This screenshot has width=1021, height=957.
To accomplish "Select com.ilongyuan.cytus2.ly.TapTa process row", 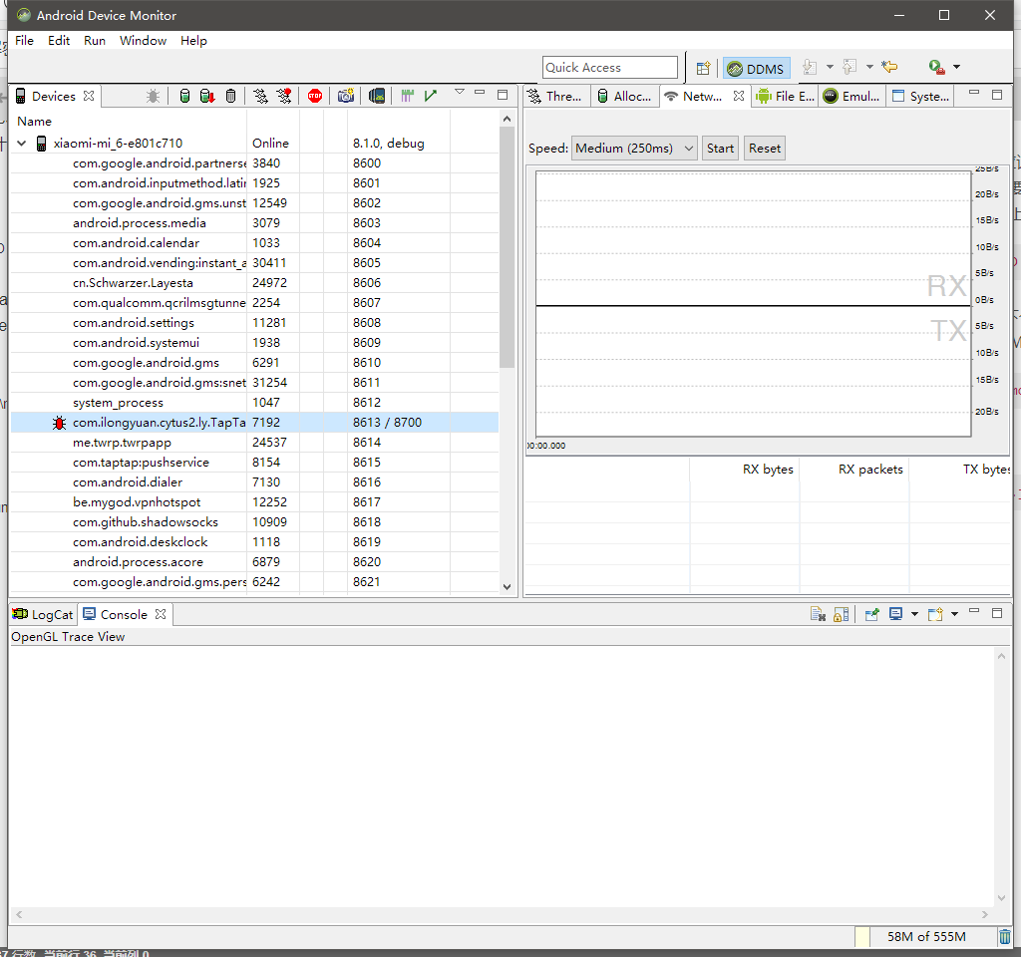I will tap(254, 423).
